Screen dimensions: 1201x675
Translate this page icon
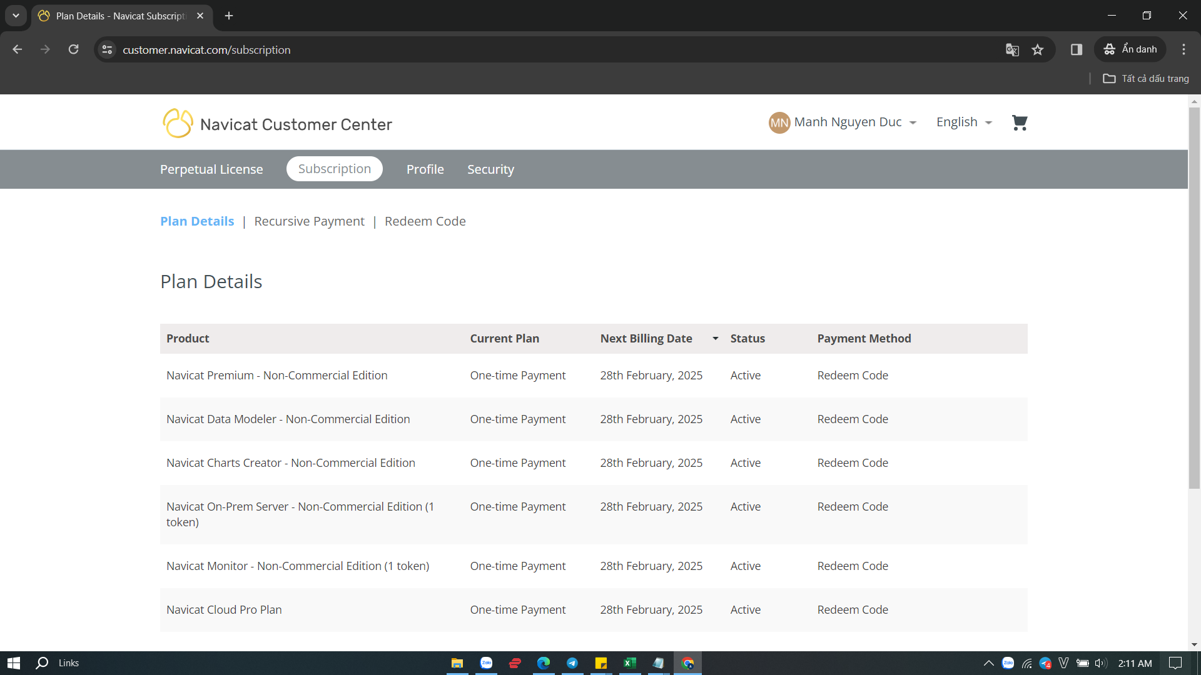pyautogui.click(x=1012, y=49)
